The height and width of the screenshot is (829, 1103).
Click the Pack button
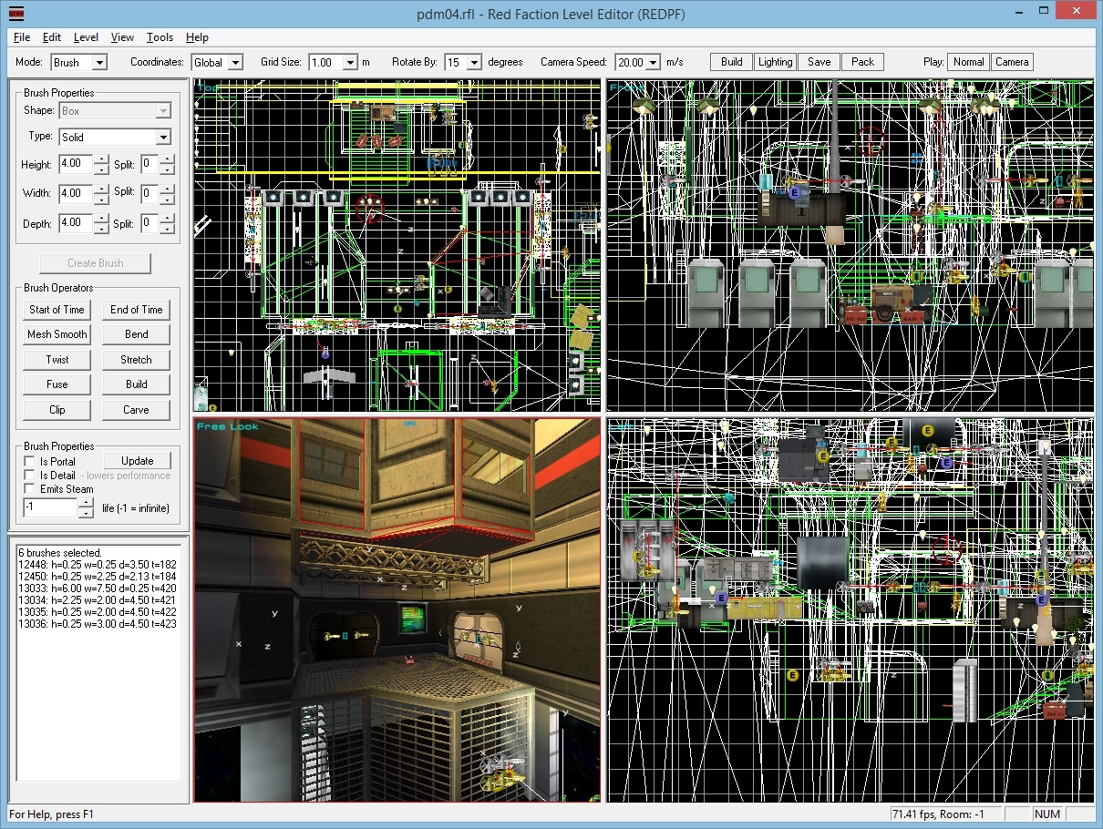point(862,62)
